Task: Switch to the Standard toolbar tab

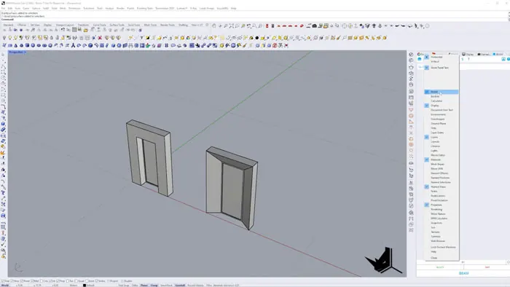Action: tap(9, 25)
